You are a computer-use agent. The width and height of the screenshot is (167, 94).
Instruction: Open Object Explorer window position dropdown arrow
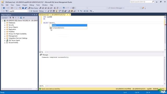click(x=32, y=15)
